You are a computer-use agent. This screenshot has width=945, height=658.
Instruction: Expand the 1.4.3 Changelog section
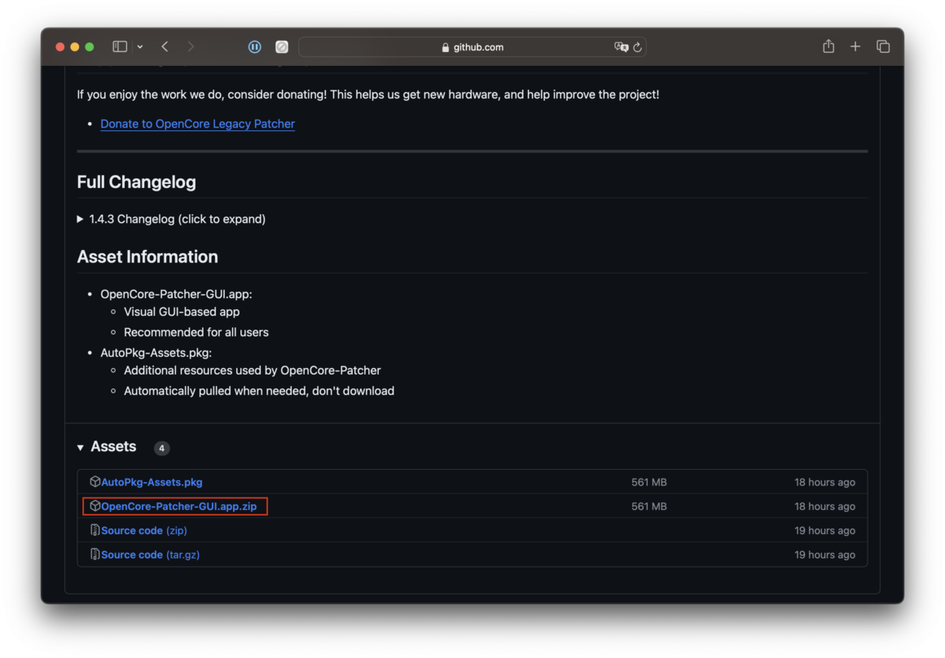[171, 219]
